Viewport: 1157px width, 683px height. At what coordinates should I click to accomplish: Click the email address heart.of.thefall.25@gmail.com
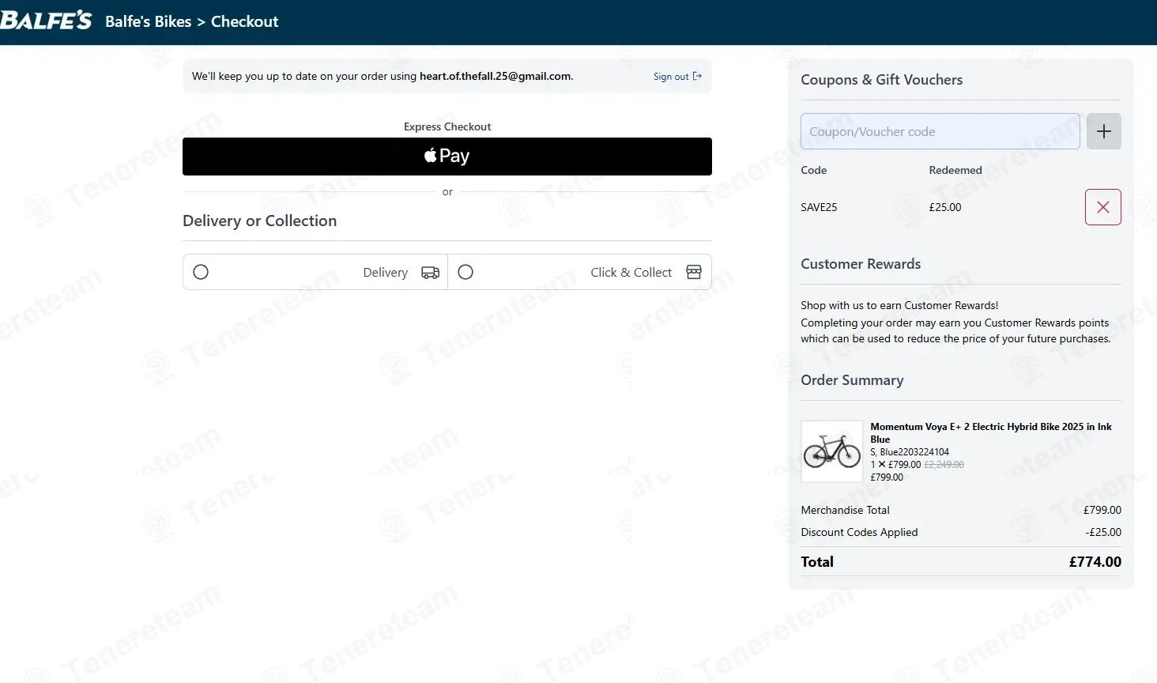(x=495, y=77)
